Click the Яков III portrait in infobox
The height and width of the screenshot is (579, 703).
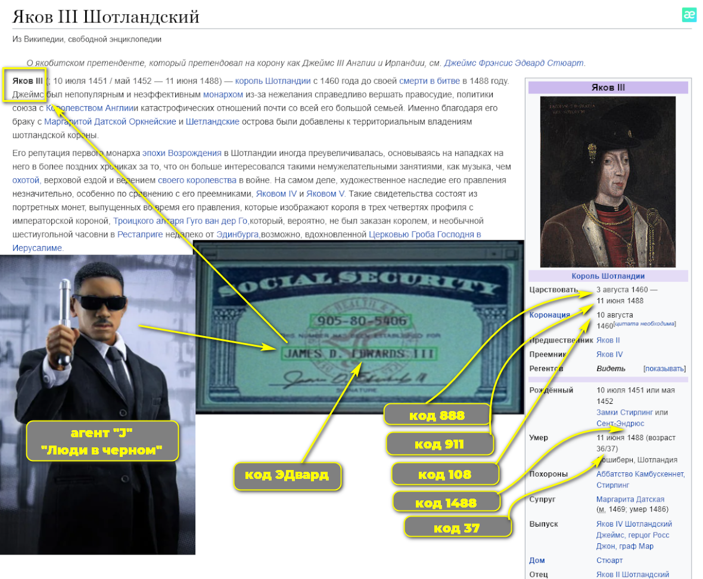(x=608, y=182)
